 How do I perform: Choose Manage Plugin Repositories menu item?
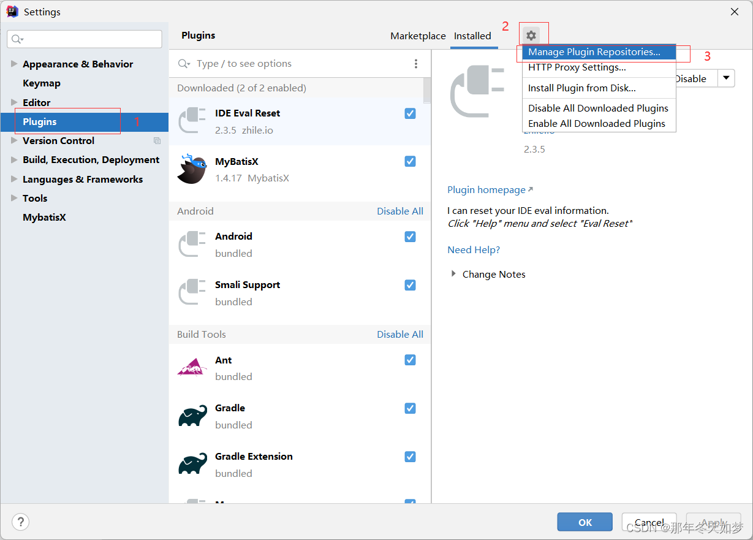tap(594, 52)
